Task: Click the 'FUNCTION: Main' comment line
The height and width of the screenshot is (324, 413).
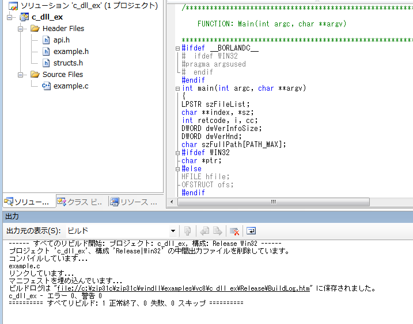Action: pyautogui.click(x=272, y=24)
